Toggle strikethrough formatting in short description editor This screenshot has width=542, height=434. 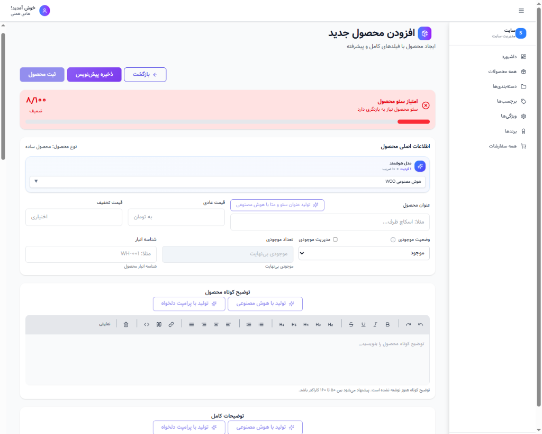tap(351, 324)
